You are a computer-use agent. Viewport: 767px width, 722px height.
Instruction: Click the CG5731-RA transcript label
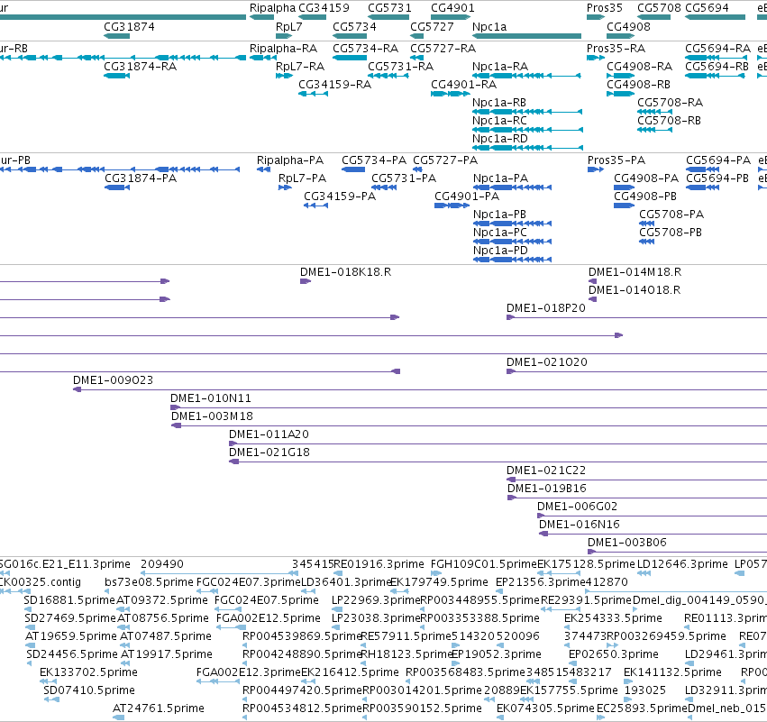tap(400, 66)
